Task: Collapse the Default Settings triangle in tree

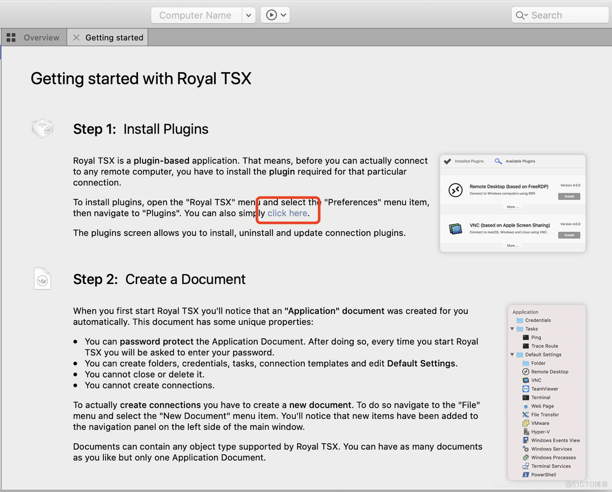Action: [512, 355]
